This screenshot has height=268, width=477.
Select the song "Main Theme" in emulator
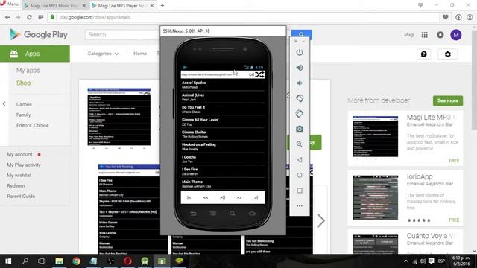(x=223, y=184)
